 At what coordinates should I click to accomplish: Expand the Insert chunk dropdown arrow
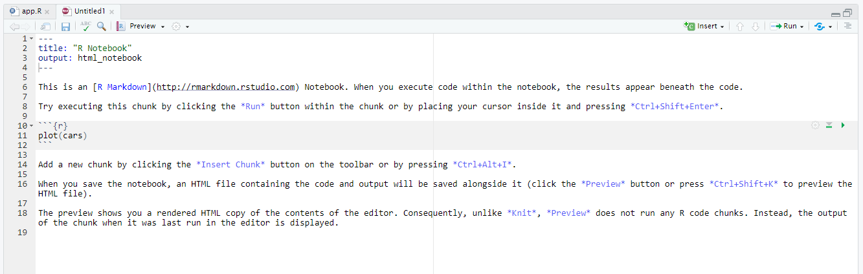722,27
